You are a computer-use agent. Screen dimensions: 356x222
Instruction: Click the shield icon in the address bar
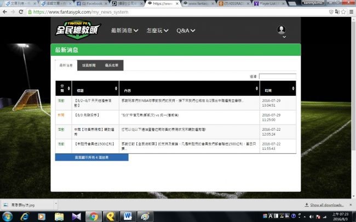(x=331, y=12)
